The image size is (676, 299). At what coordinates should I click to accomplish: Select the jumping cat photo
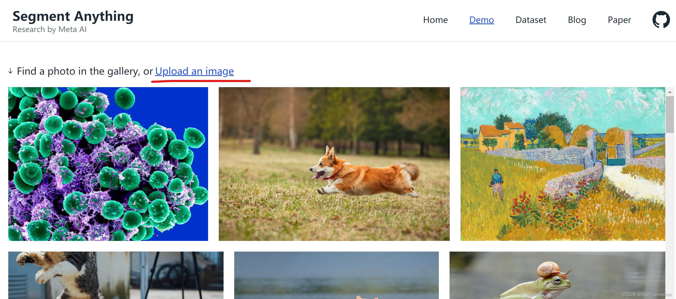(116, 275)
